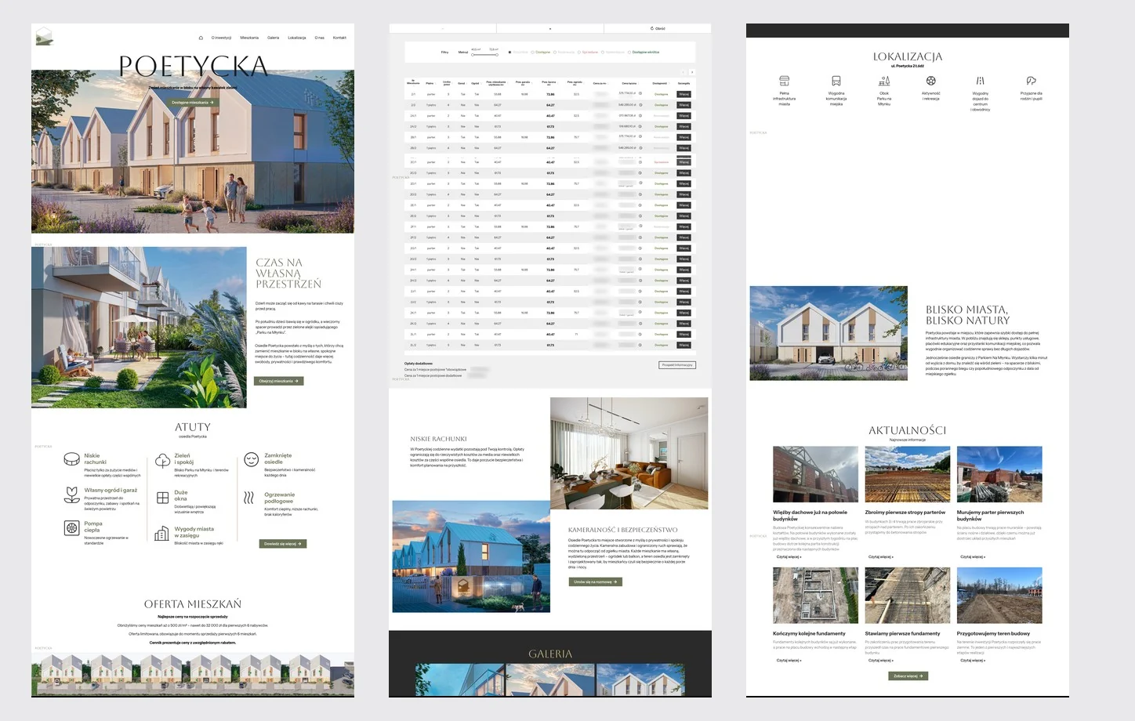The image size is (1135, 721).
Task: Click the Prospekt informacyjny button
Action: click(677, 365)
